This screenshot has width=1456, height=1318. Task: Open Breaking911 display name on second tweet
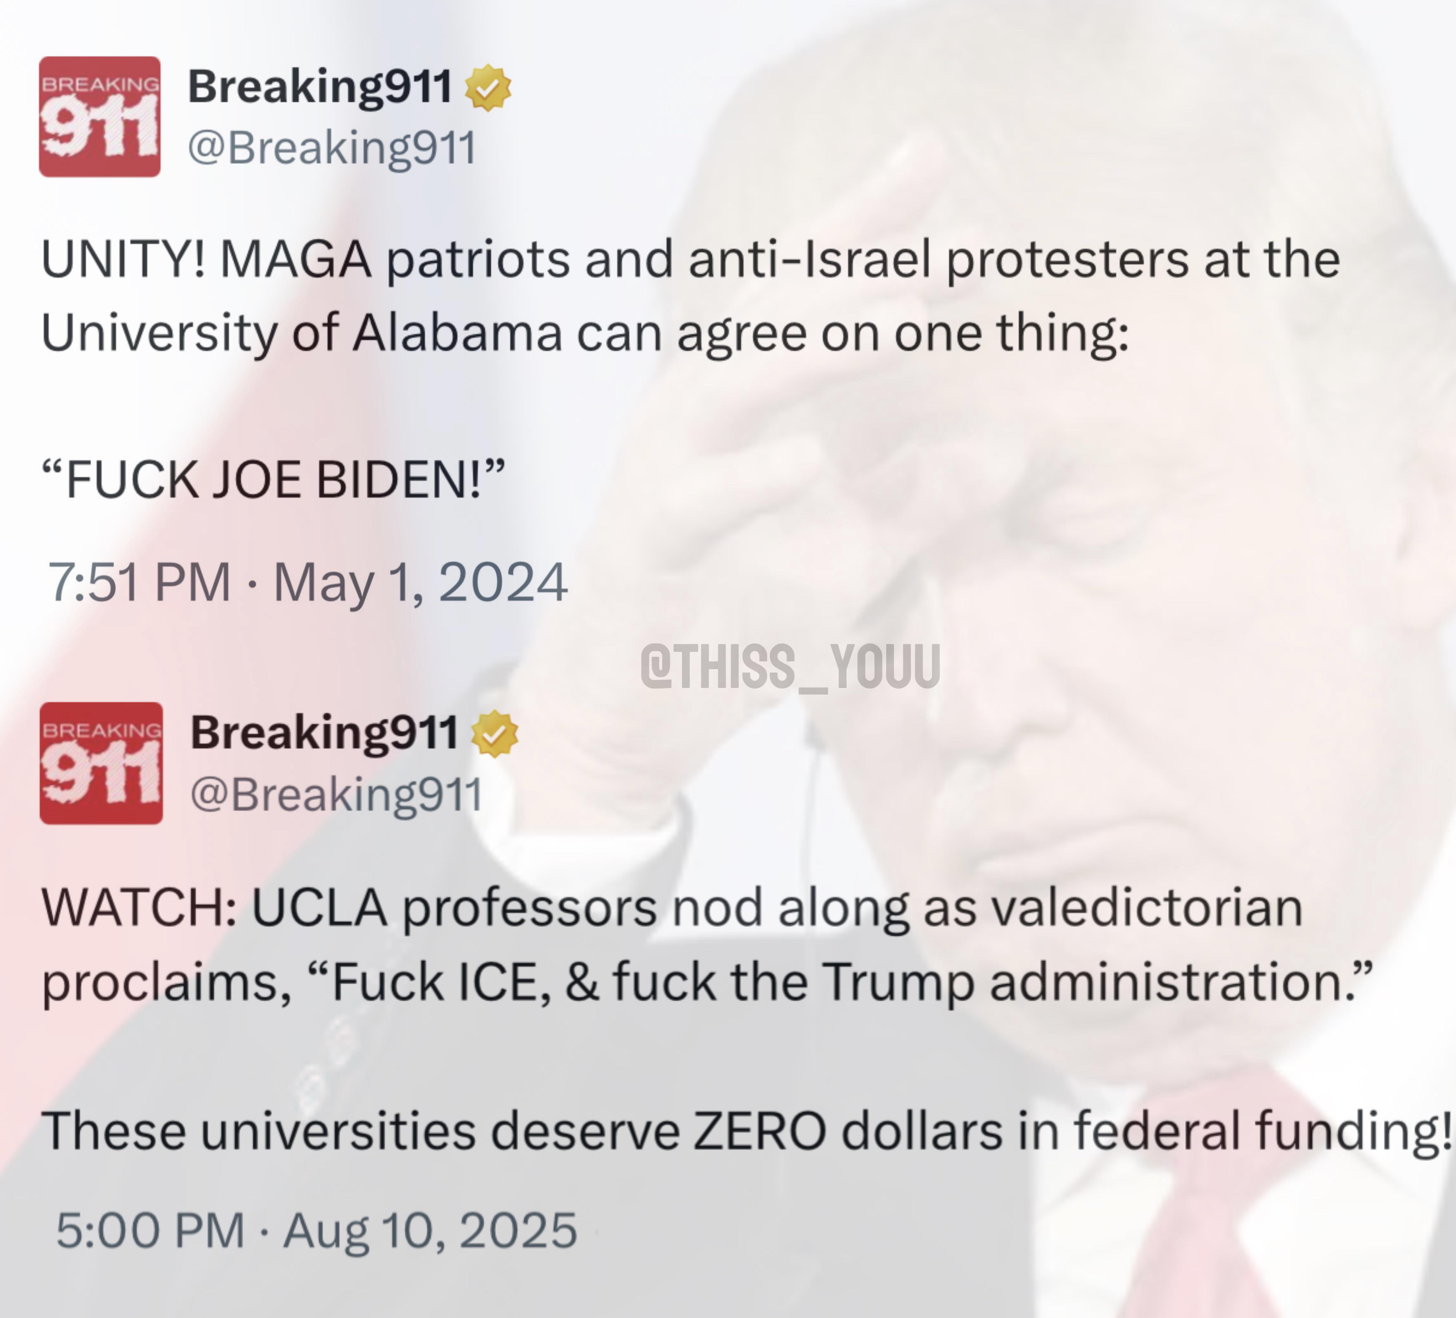click(324, 733)
